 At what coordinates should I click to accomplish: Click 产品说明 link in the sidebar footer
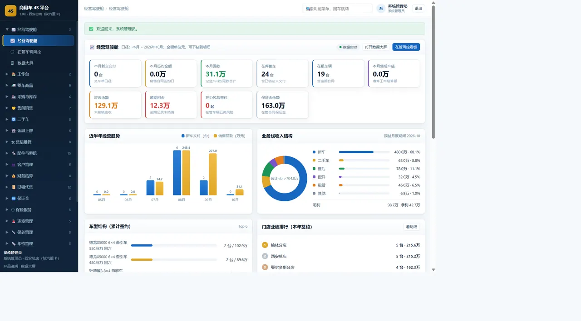[x=11, y=266]
